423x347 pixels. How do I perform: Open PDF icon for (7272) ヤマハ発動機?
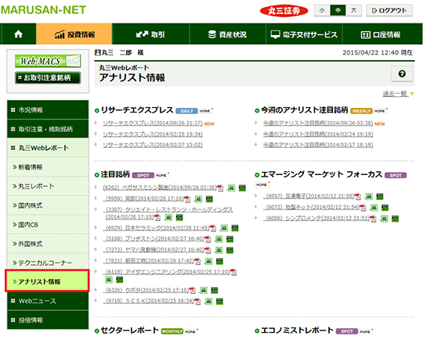point(208,250)
